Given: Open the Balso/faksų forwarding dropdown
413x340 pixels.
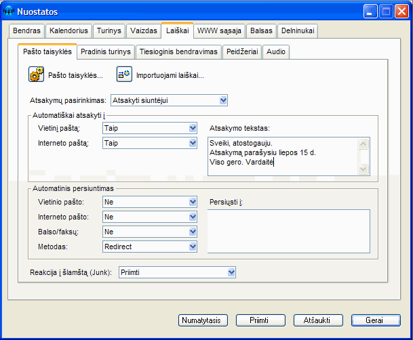Looking at the screenshot, I should click(x=193, y=231).
